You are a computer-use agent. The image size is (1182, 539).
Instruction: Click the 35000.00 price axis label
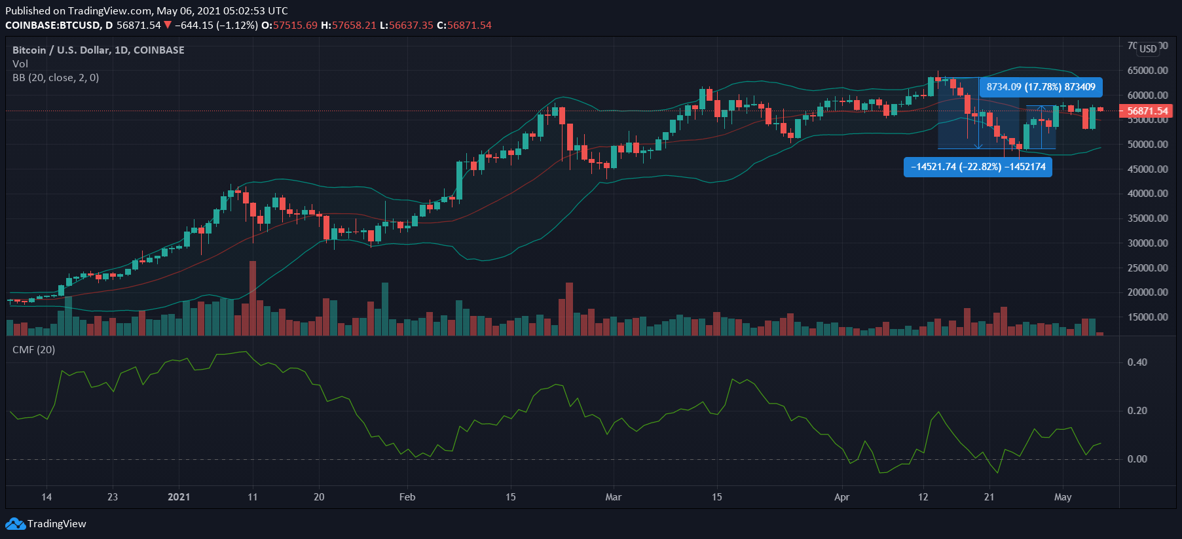(1147, 218)
